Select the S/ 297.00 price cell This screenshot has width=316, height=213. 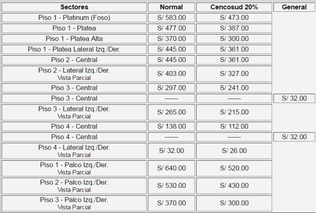(x=171, y=88)
